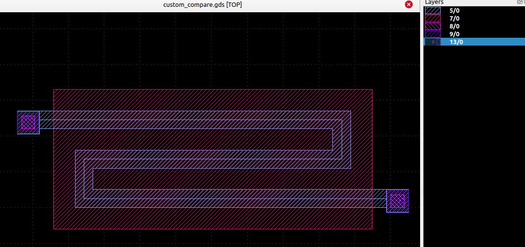
Task: Click the 8/0 layer's magenta hatched swatch
Action: [x=432, y=26]
